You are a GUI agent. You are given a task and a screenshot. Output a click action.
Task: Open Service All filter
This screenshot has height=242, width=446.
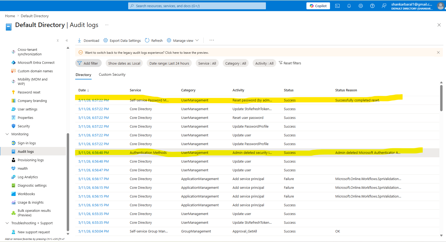coord(207,63)
